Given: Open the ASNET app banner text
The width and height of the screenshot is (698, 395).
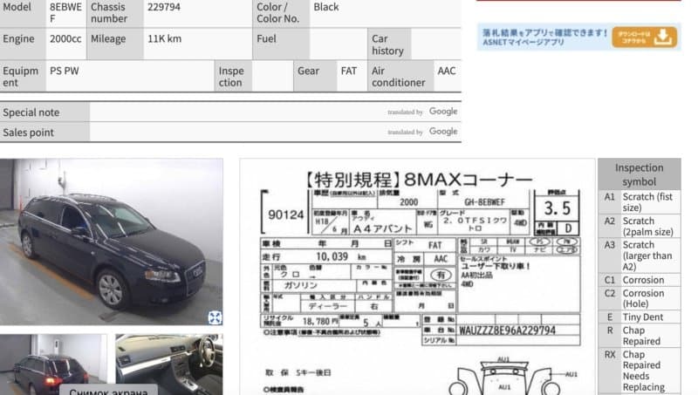Looking at the screenshot, I should click(544, 37).
